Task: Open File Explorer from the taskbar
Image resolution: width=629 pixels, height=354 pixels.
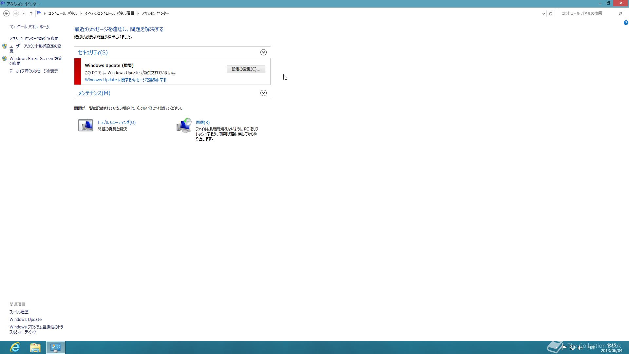Action: [35, 347]
